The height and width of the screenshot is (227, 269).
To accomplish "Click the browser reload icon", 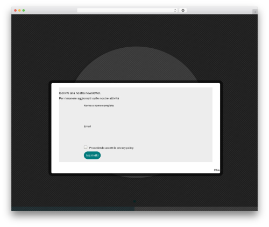I will pos(175,10).
